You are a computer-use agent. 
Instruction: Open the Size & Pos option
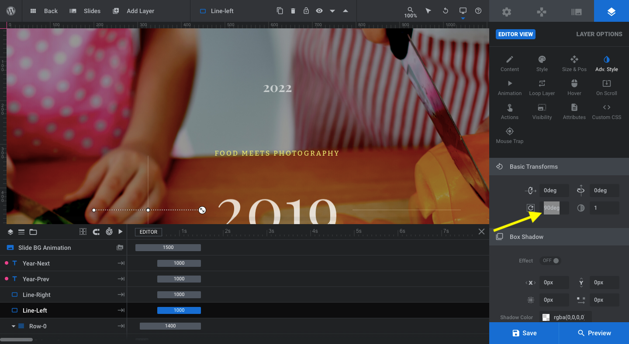tap(574, 64)
